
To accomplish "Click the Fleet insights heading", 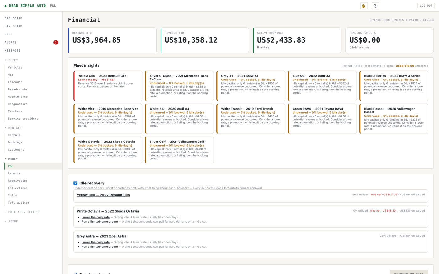I will coord(87,65).
